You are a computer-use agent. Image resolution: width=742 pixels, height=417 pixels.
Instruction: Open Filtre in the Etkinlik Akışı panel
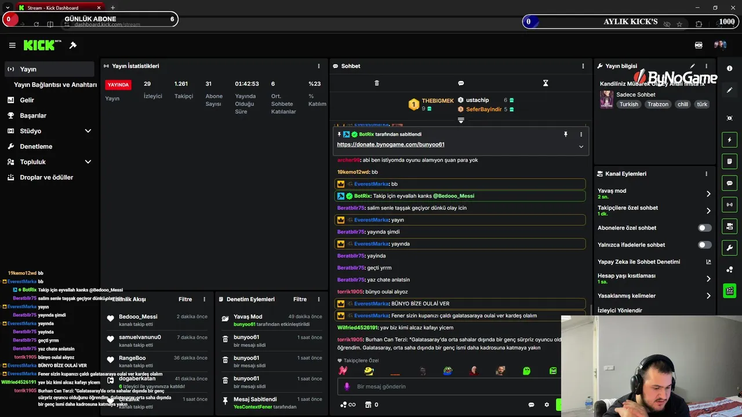click(x=185, y=299)
